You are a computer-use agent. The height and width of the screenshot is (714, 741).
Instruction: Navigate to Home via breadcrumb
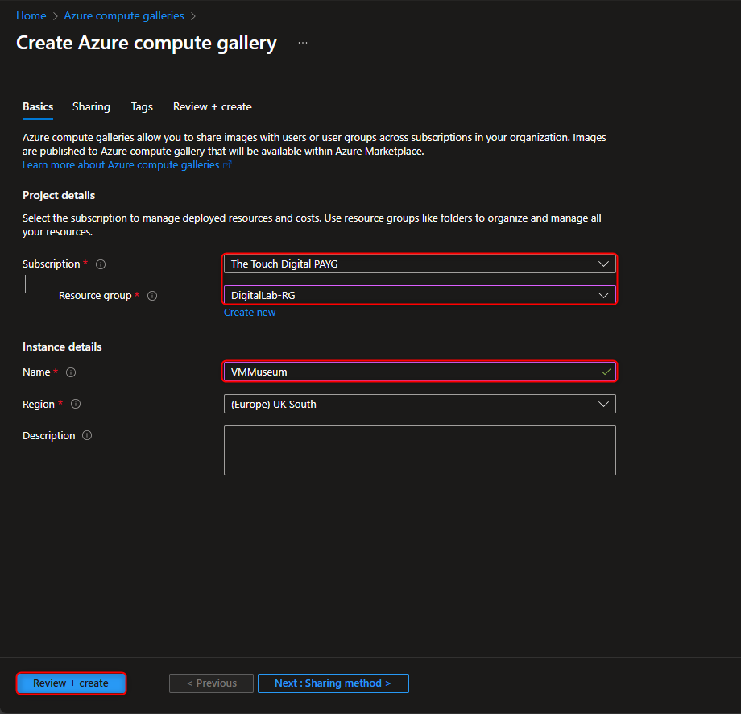[31, 15]
